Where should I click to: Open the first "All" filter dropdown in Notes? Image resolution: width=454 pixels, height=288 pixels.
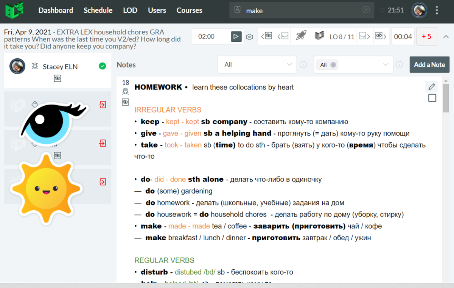(257, 65)
